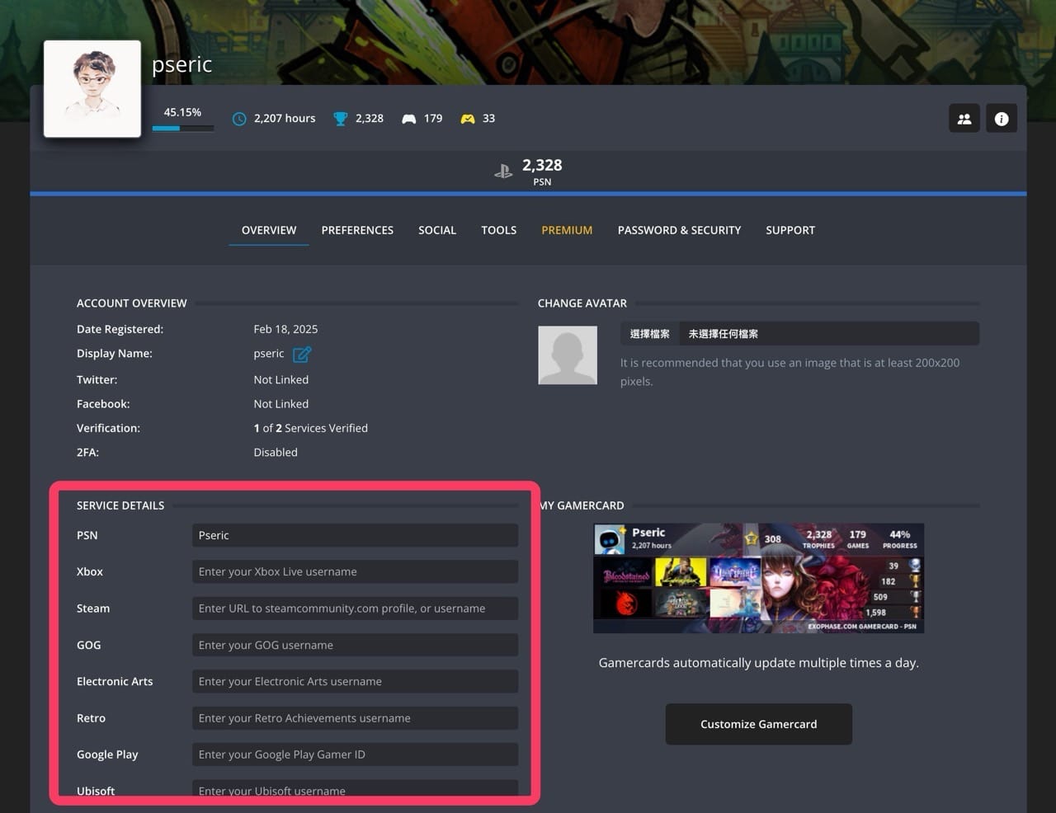This screenshot has width=1056, height=813.
Task: Click the Verification label
Action: pos(109,428)
